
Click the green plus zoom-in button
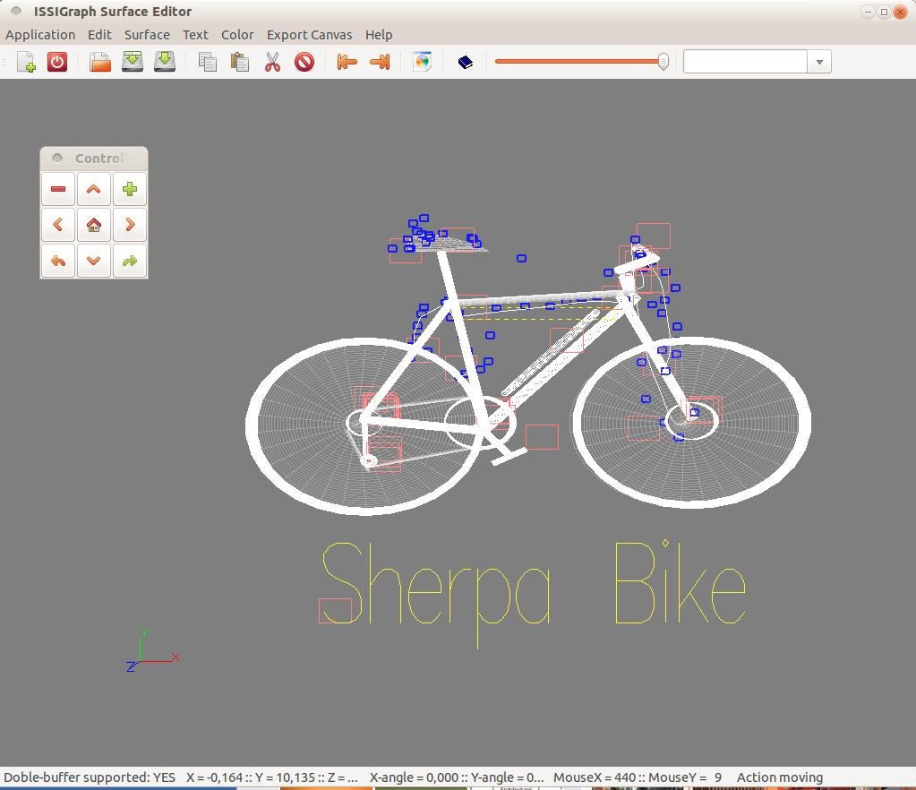[x=130, y=189]
